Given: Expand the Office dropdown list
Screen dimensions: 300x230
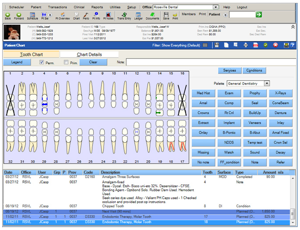Looking at the screenshot, I should pos(215,7).
